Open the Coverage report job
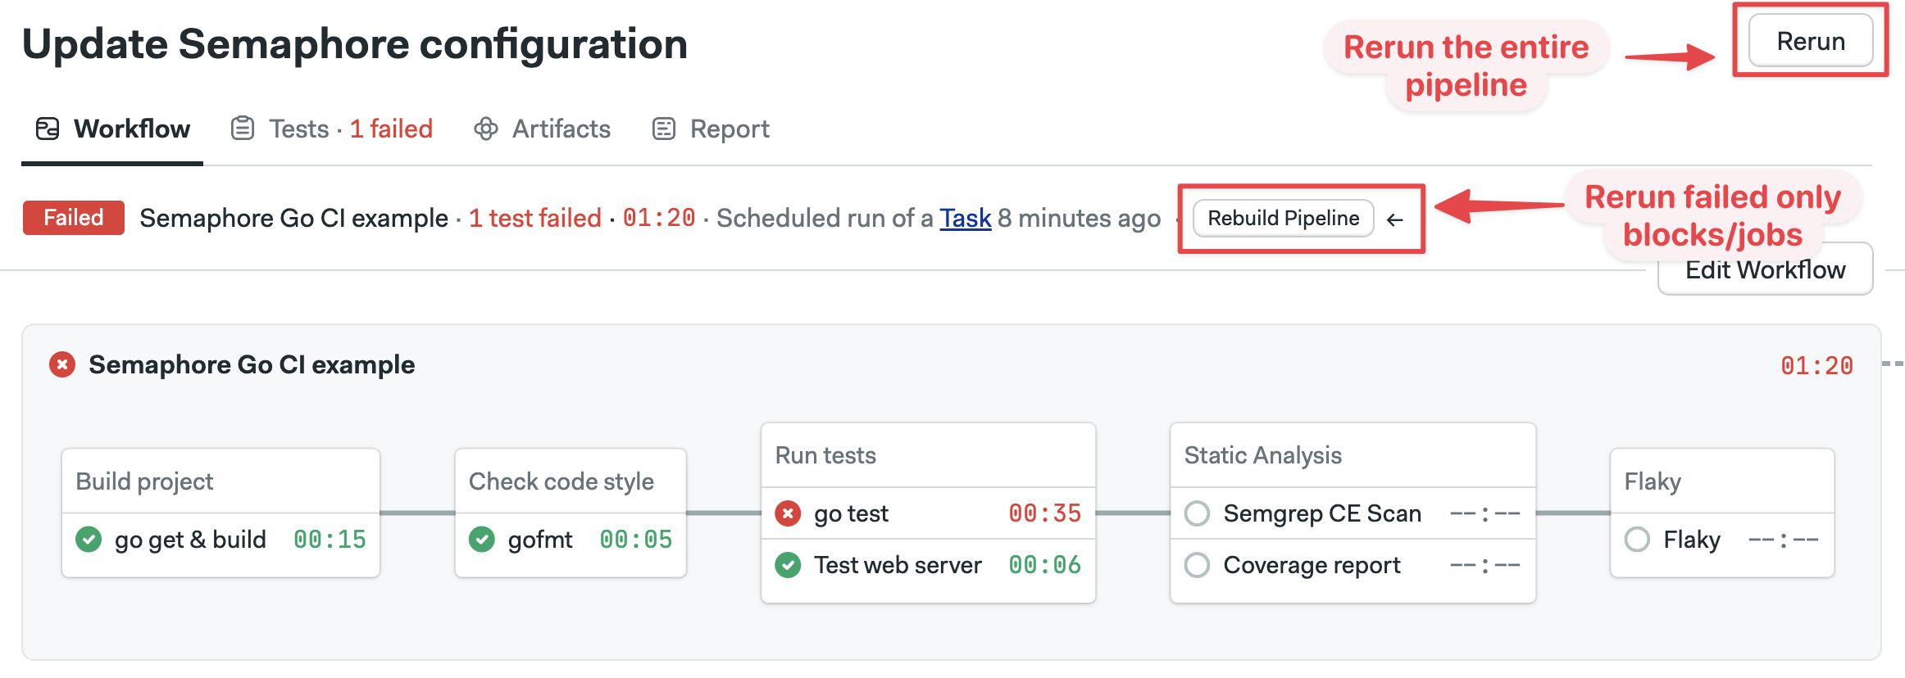1905x678 pixels. coord(1353,565)
